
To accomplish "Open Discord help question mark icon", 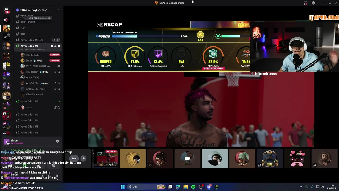I will [x=313, y=3].
